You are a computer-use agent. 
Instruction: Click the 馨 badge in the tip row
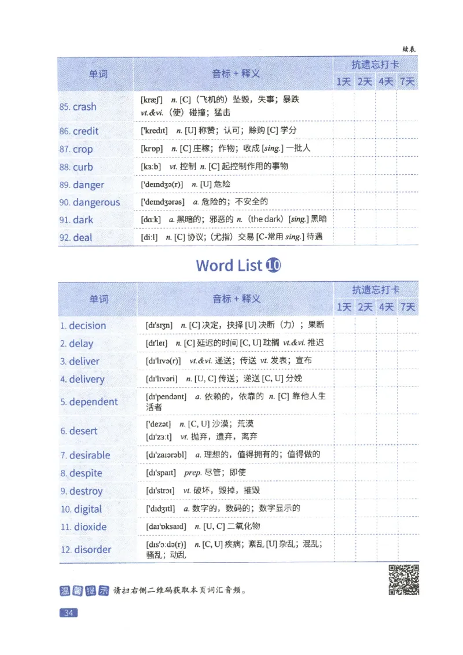coord(77,588)
